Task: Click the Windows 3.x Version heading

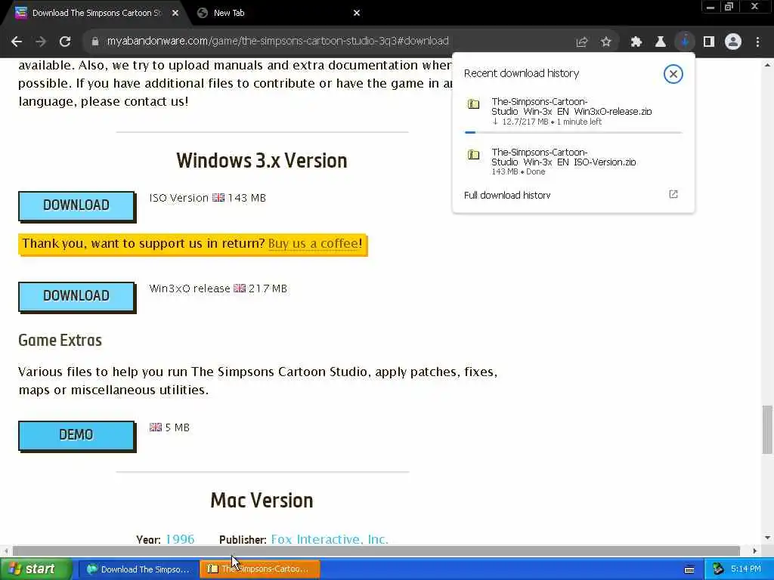Action: [262, 161]
